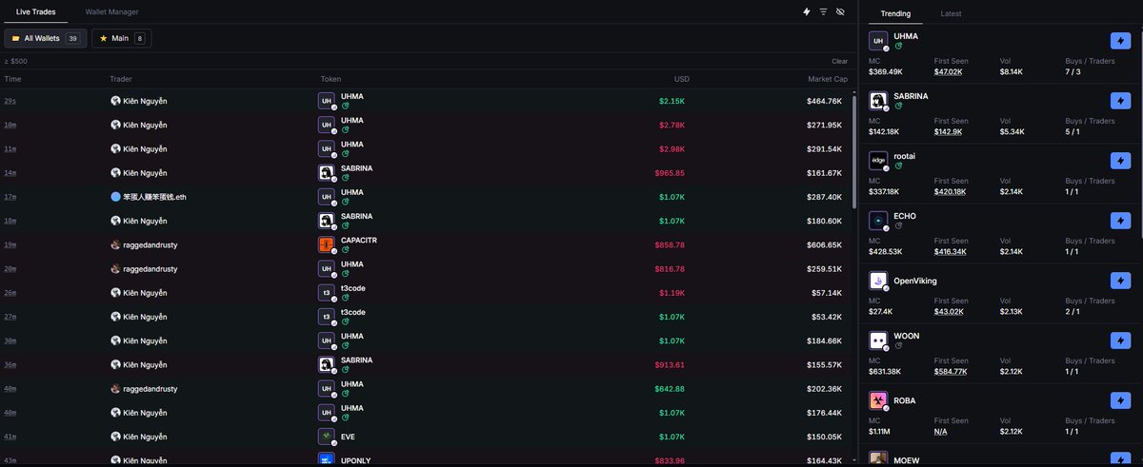Screen dimensions: 1143x467
Task: Open the WOON token logo
Action: pos(878,341)
